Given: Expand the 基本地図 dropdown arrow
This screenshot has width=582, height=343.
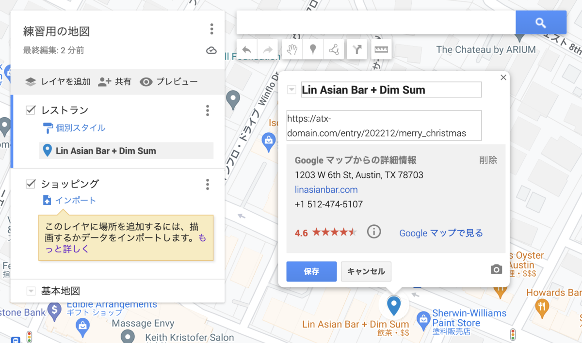Looking at the screenshot, I should [x=31, y=291].
